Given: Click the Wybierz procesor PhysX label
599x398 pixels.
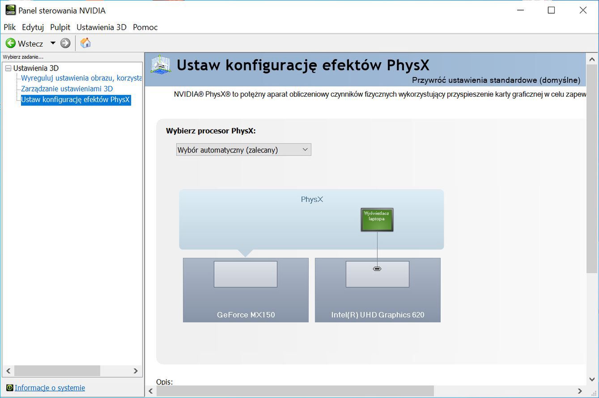Looking at the screenshot, I should (211, 131).
